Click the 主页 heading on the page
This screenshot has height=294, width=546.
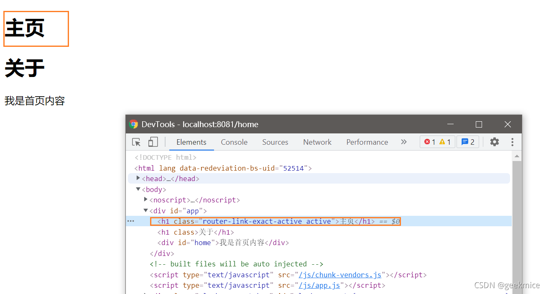[x=25, y=28]
